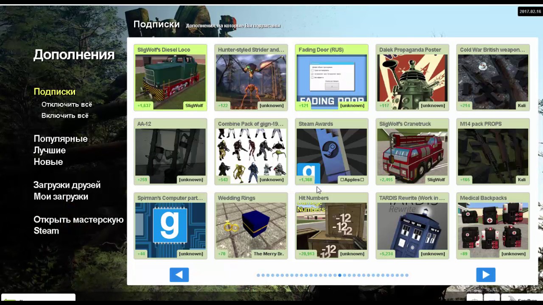Open TARDIS Rewrite addon thumbnail

point(412,230)
